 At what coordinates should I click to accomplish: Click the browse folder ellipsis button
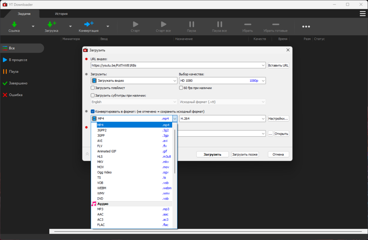[x=270, y=134]
